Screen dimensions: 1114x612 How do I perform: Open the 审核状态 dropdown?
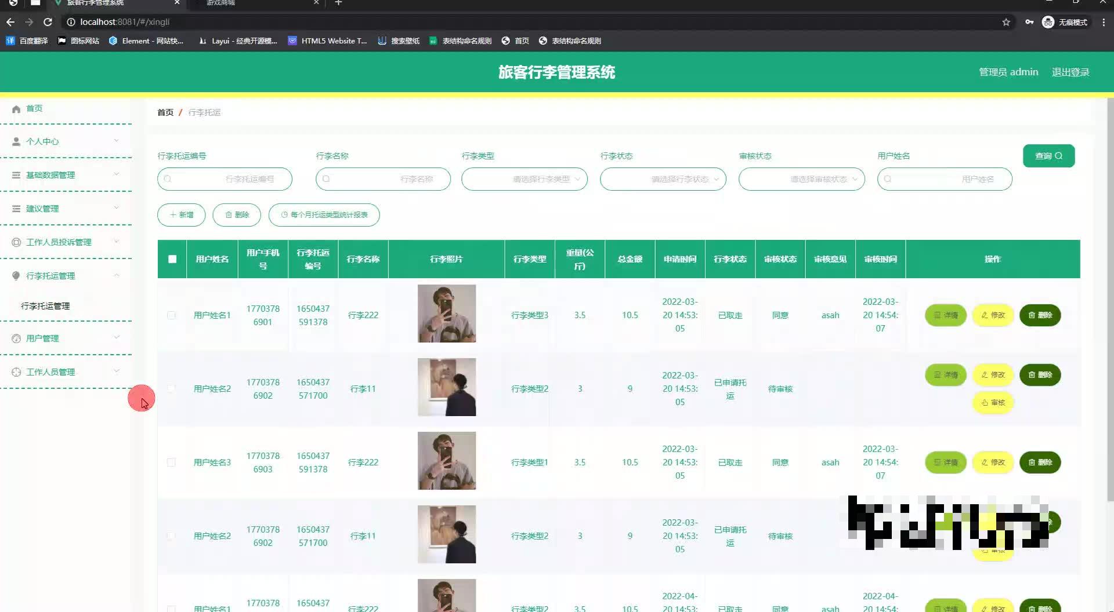801,179
